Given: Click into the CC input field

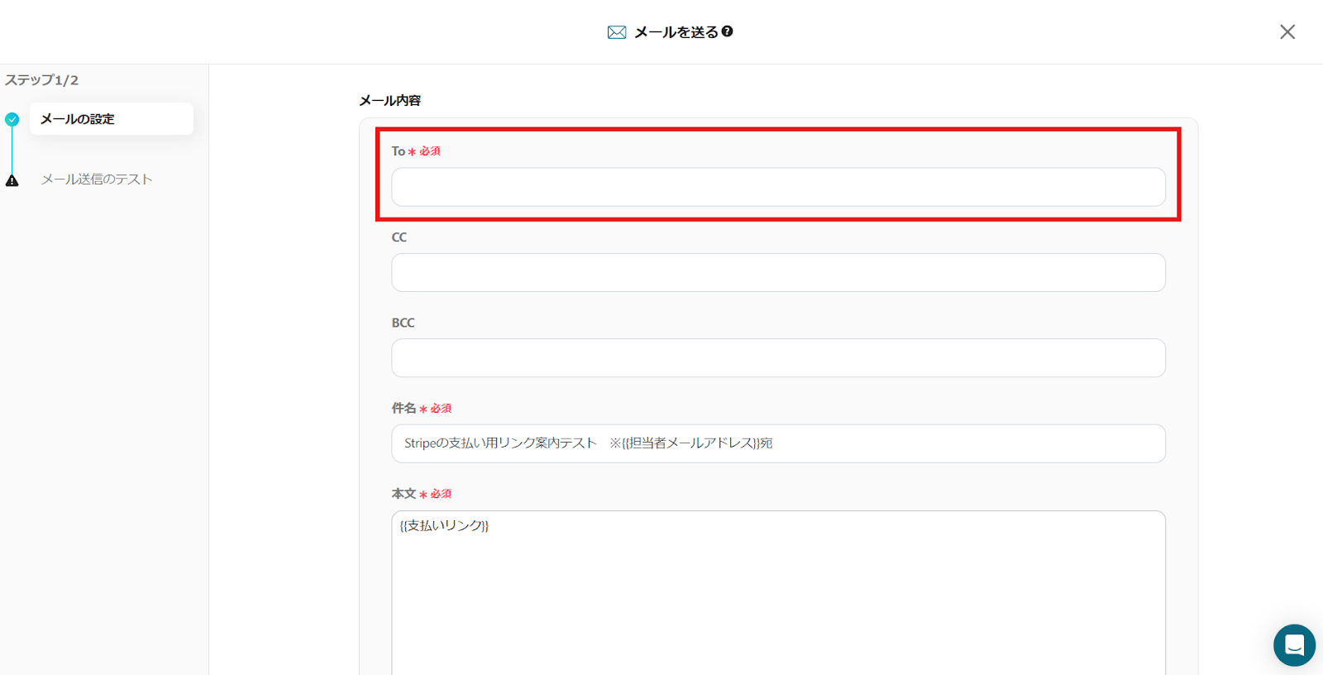Looking at the screenshot, I should pyautogui.click(x=777, y=273).
